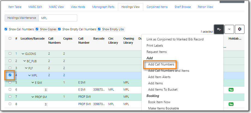Click the Yes holdable badge in row 8
251x113 pixels.
[231, 104]
